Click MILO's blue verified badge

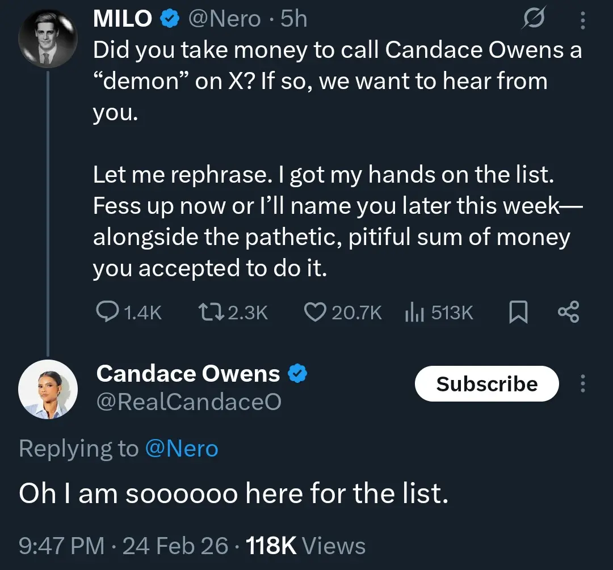click(x=169, y=19)
